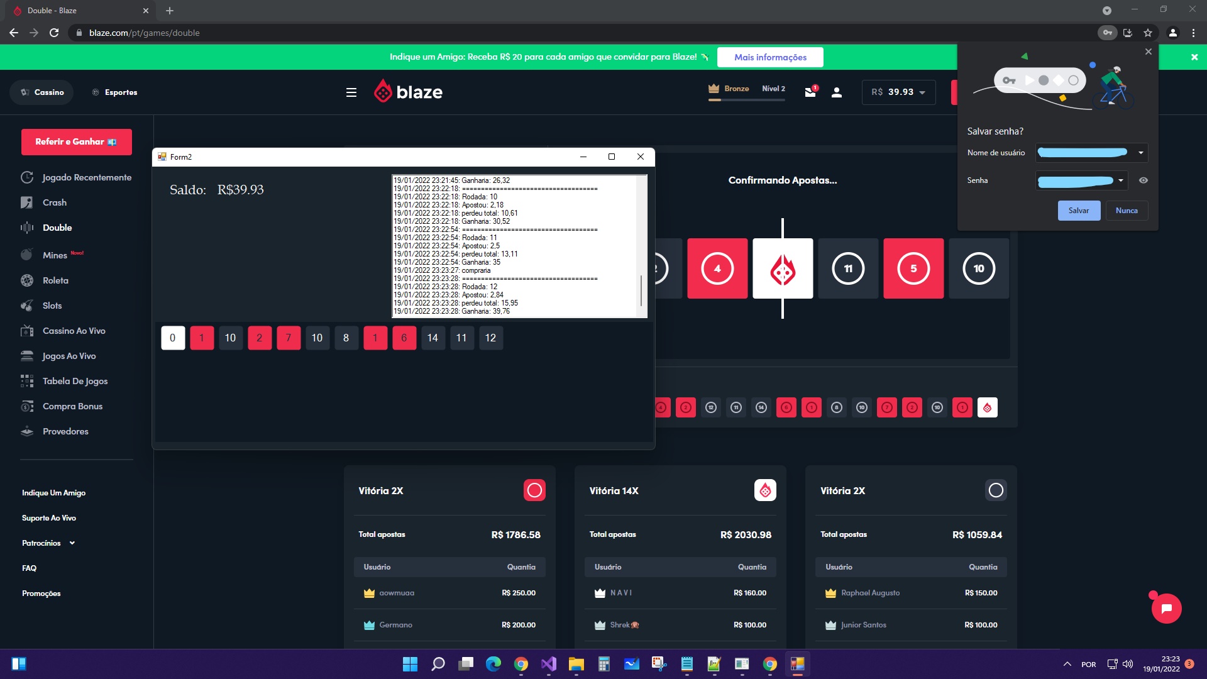Click the install app icon in the address bar

point(1128,33)
